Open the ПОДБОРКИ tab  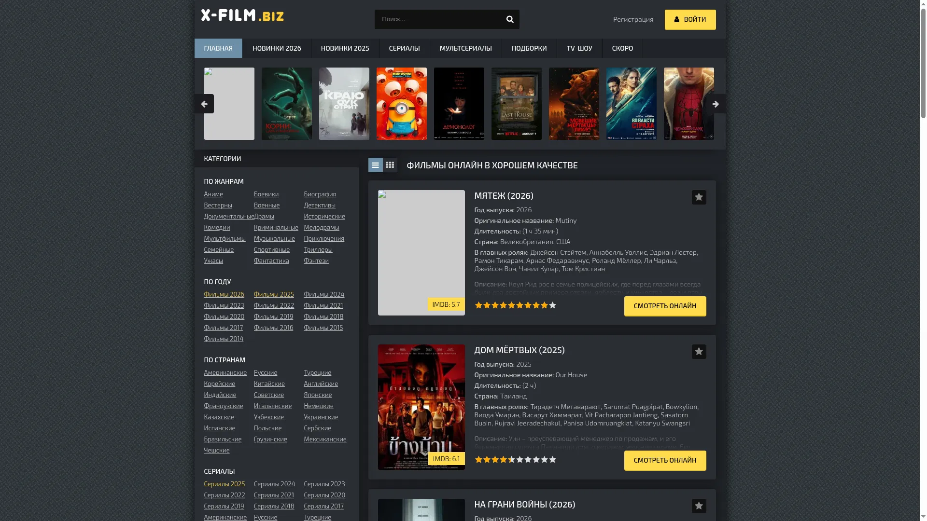tap(529, 48)
